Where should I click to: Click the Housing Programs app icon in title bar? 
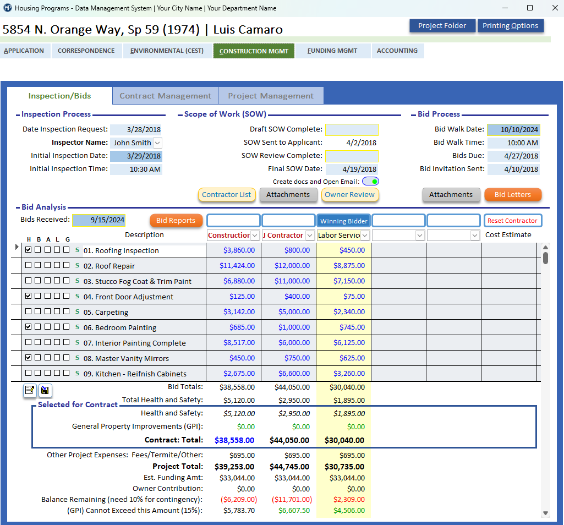8,8
